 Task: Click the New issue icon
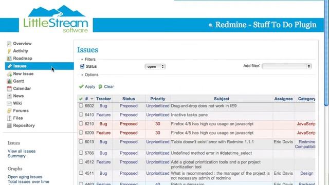tap(9, 74)
